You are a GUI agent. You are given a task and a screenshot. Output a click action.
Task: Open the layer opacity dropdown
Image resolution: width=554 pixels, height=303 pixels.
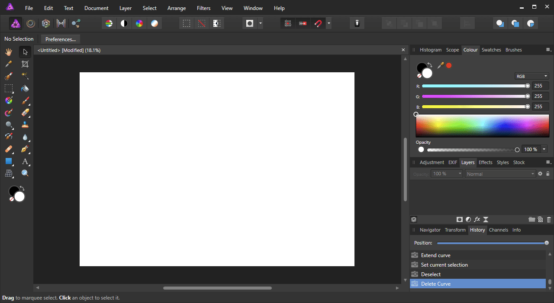[447, 174]
